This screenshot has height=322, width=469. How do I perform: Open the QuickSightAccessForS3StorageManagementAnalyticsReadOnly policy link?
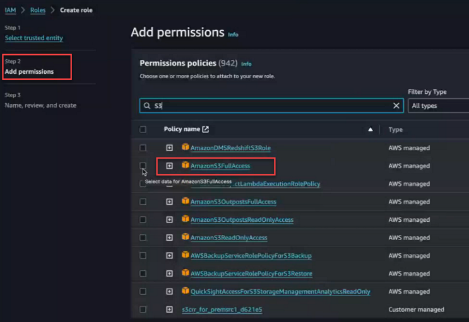(x=280, y=291)
